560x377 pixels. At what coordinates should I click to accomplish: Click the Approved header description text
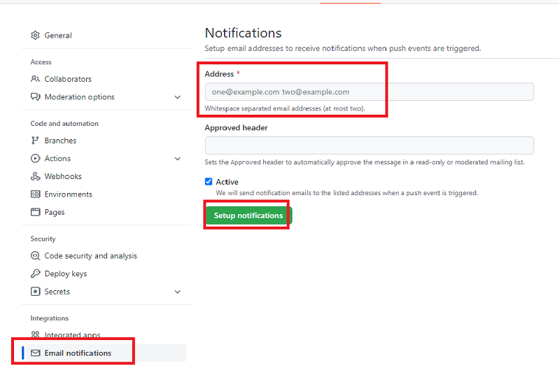tap(365, 162)
